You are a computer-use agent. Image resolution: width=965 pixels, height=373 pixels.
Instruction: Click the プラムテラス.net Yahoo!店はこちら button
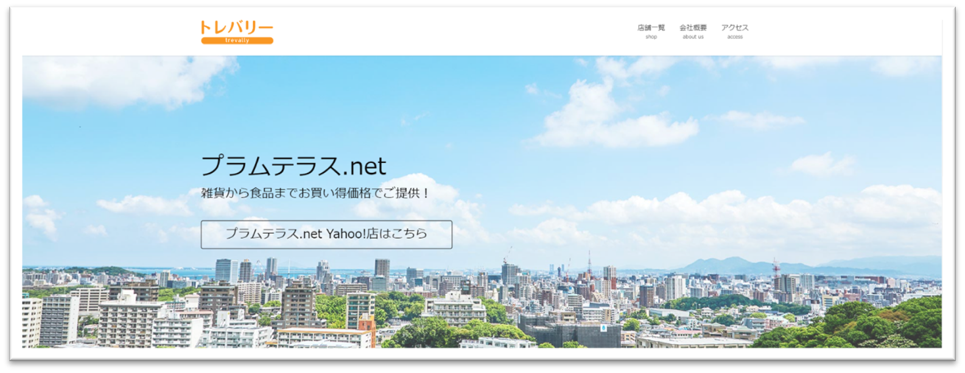point(326,234)
